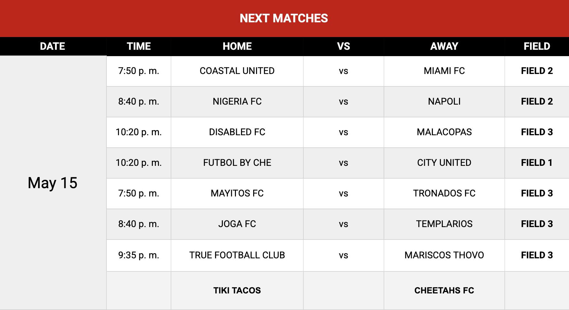Screen dimensions: 569x310
Task: Select TIKI TACOS in bottom row
Action: [237, 290]
